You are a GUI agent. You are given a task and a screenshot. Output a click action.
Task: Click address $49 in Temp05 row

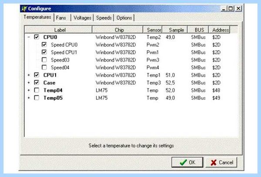pos(216,98)
